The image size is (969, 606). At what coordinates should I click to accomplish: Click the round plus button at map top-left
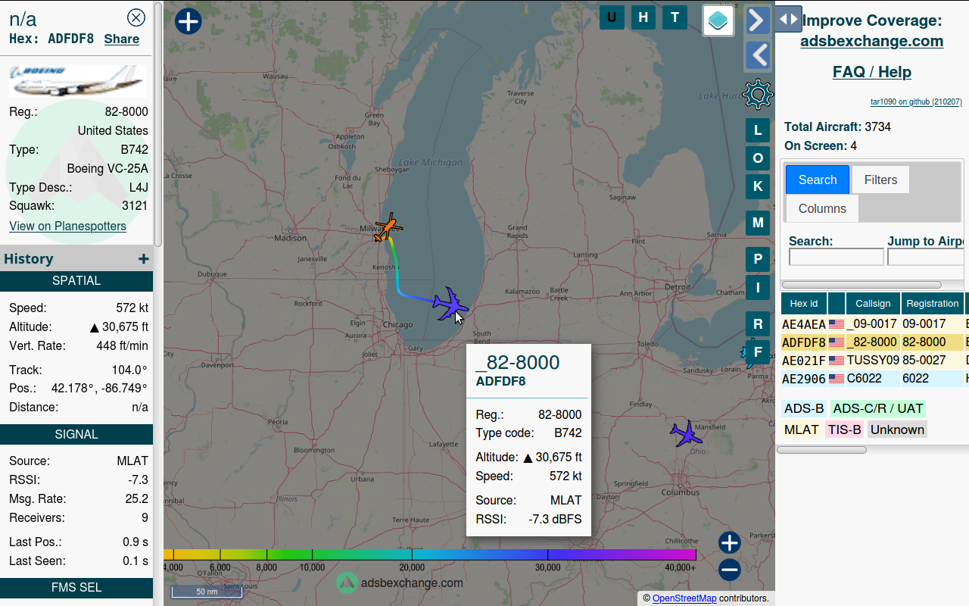188,20
